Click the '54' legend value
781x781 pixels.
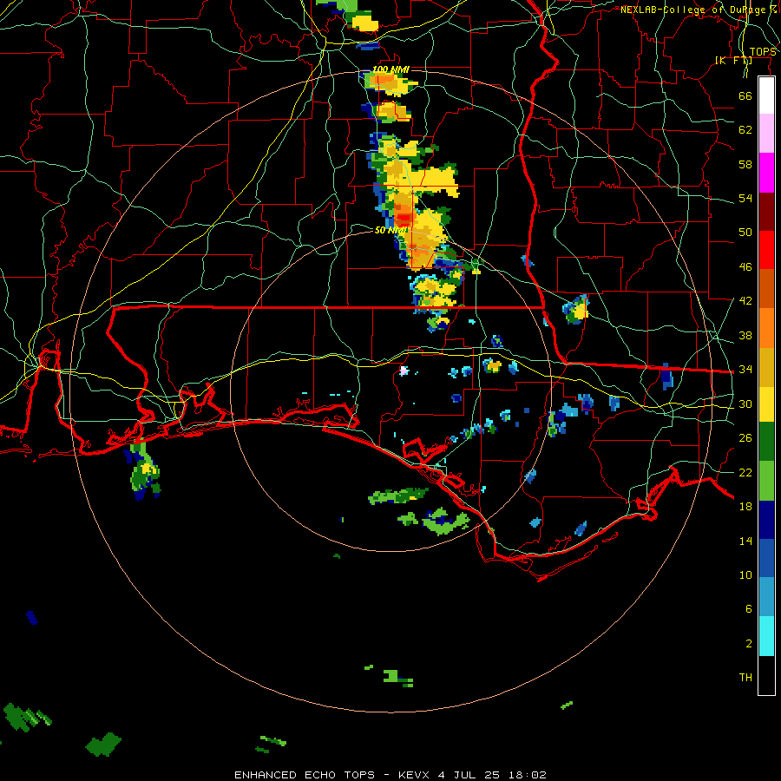click(745, 198)
